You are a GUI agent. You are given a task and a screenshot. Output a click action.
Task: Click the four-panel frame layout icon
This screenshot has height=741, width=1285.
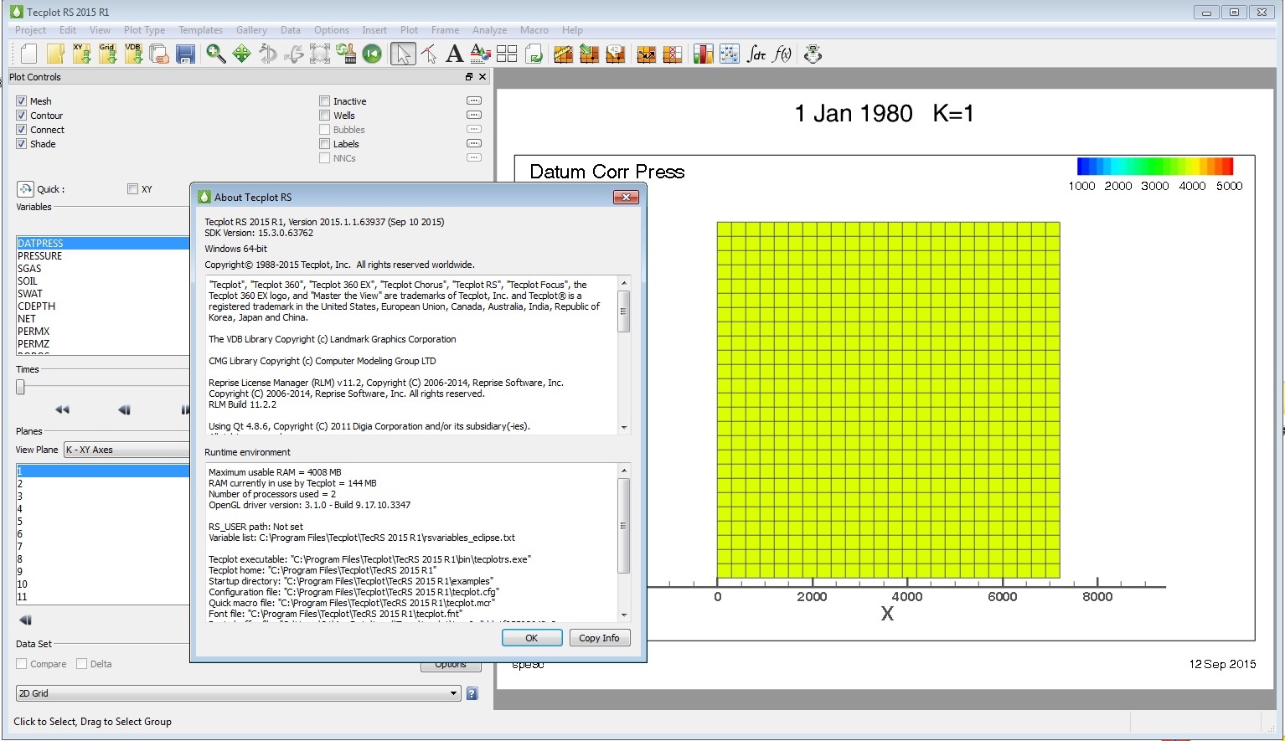tap(507, 54)
